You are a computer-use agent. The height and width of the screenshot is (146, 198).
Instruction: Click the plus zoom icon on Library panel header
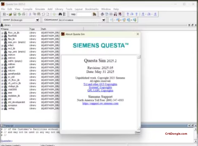189,25
